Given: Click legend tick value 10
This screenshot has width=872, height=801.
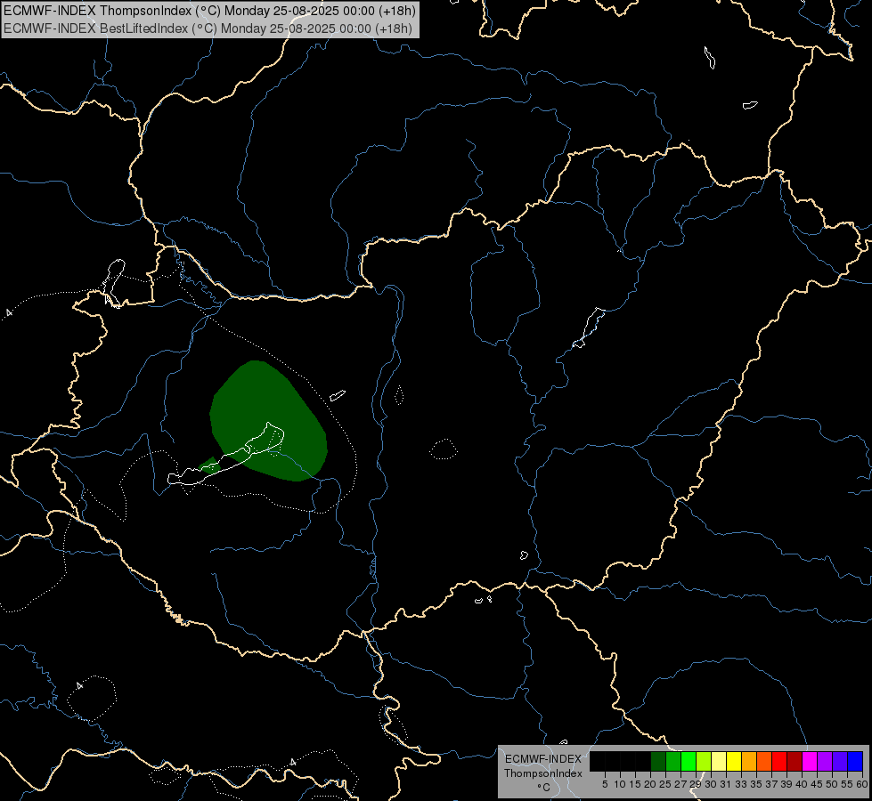Looking at the screenshot, I should [x=620, y=784].
